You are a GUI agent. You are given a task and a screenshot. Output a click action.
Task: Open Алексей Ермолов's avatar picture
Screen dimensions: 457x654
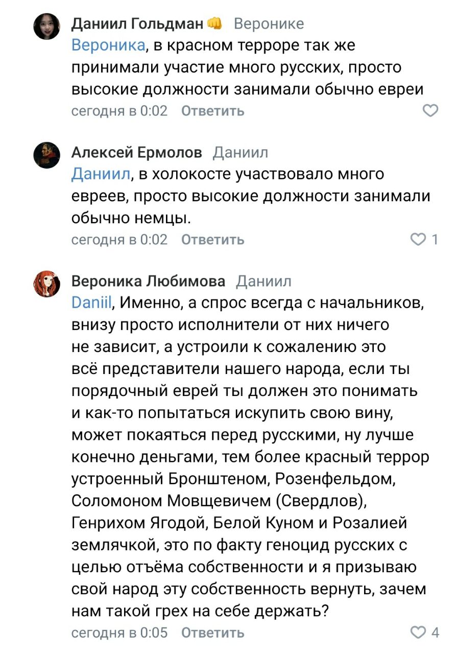pyautogui.click(x=47, y=155)
